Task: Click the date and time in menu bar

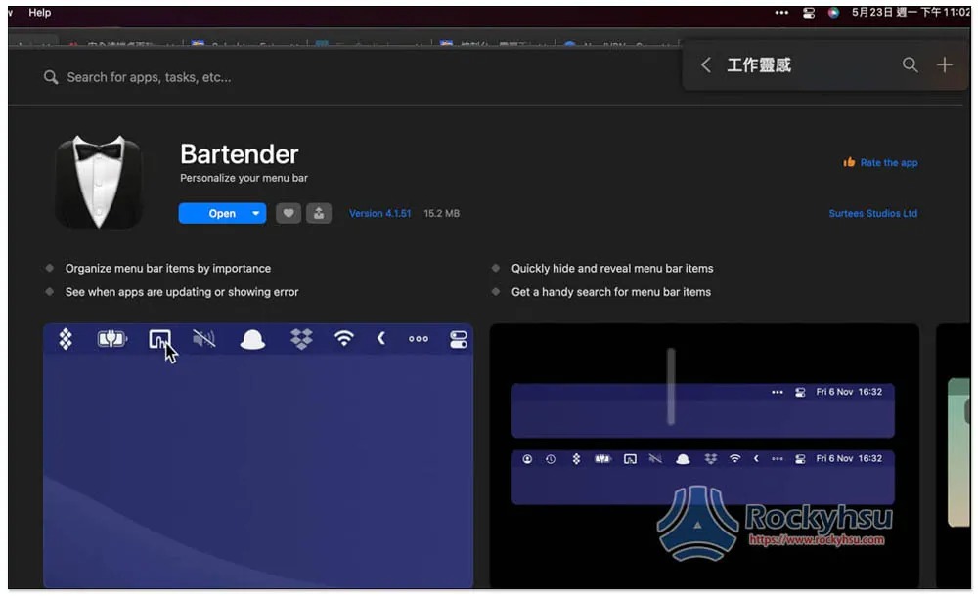Action: tap(910, 13)
